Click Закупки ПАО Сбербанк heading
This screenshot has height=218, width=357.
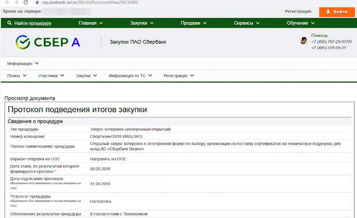click(x=138, y=42)
